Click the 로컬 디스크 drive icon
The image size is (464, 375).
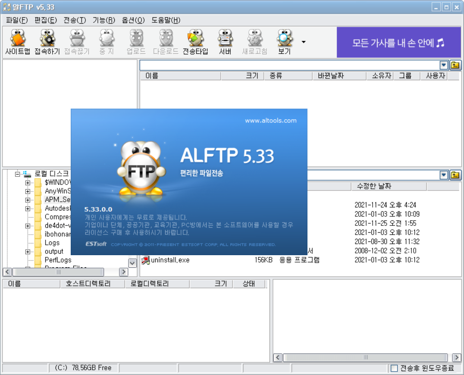27,174
